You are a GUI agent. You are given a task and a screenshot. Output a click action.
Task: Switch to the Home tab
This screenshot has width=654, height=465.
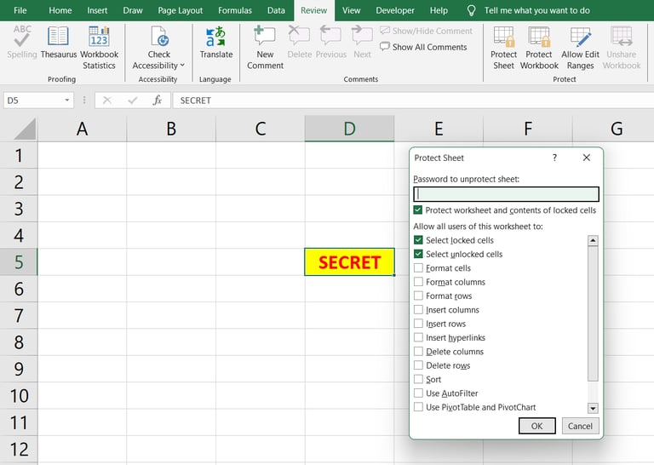tap(60, 10)
